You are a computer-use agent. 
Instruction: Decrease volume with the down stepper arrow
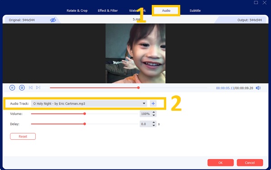(x=154, y=115)
